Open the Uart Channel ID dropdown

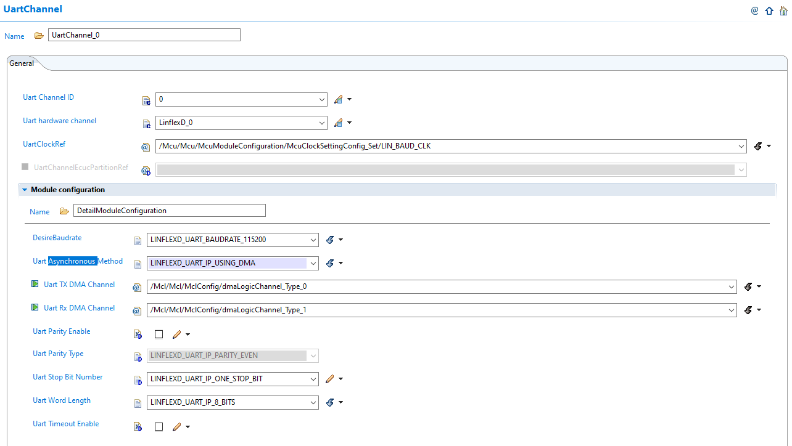(x=321, y=99)
